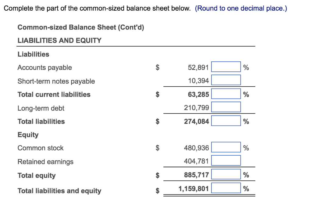
Task: Click the Short-term notes payable input box
Action: tap(225, 80)
